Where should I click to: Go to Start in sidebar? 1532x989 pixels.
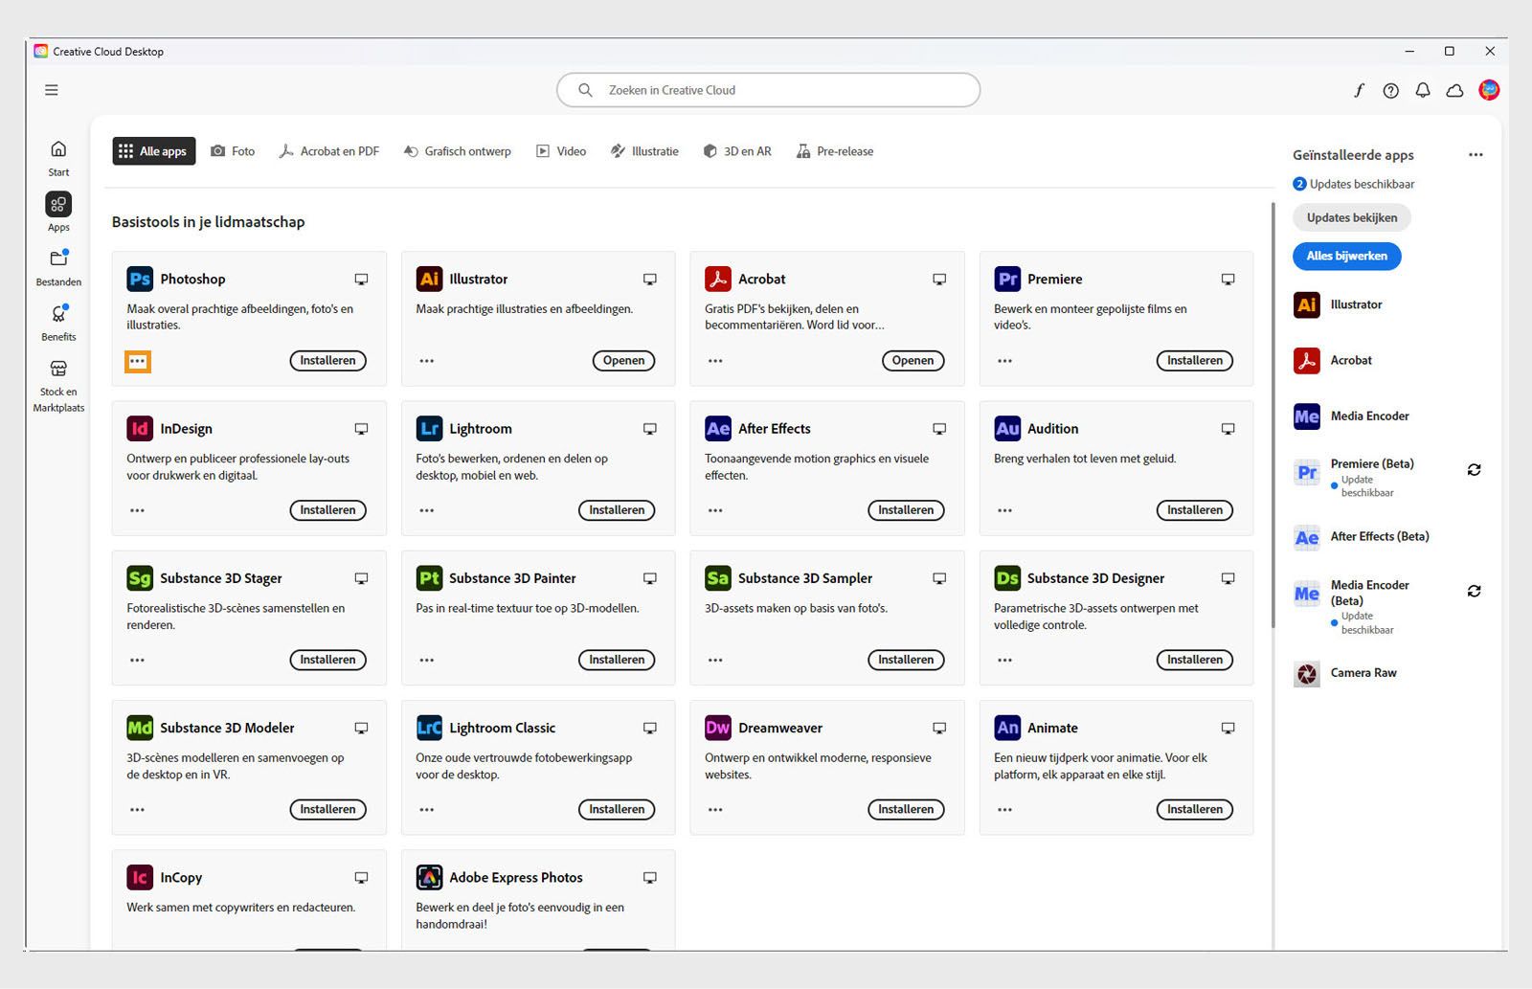pyautogui.click(x=58, y=158)
